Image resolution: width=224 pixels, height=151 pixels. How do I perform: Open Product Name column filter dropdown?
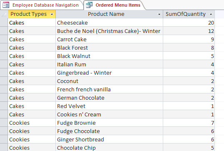(159, 14)
